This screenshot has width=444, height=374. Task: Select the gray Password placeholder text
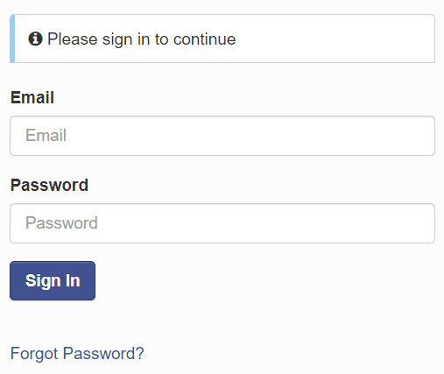[61, 223]
